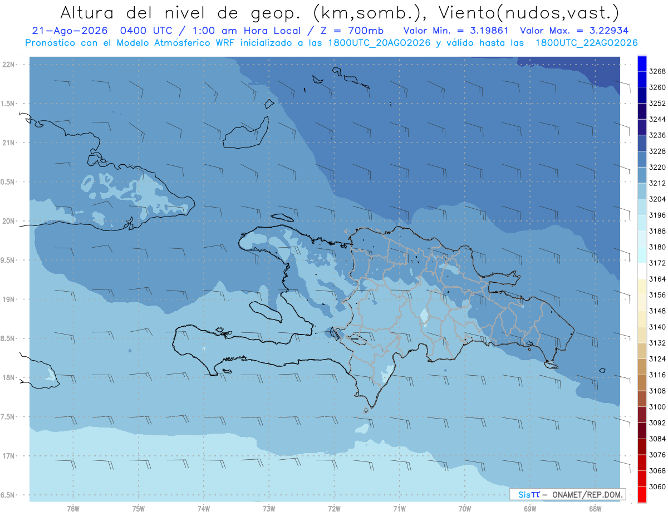Click the '21N' latitude label
668x516 pixels.
[x=8, y=142]
